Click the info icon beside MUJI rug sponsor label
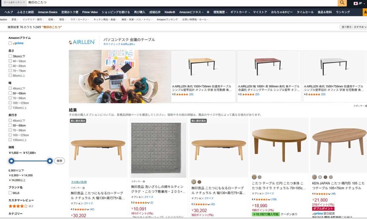This screenshot has width=367, height=219. coord(144,181)
